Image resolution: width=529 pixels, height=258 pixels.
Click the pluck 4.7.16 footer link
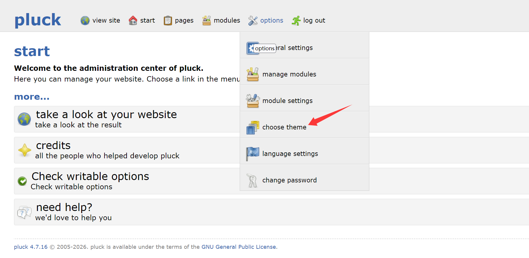click(x=31, y=247)
